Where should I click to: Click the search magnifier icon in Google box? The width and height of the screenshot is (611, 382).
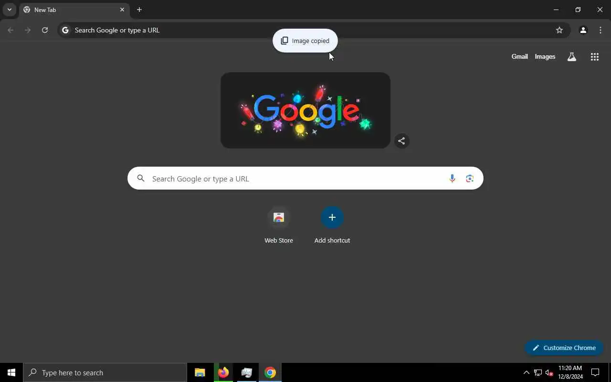tap(141, 179)
